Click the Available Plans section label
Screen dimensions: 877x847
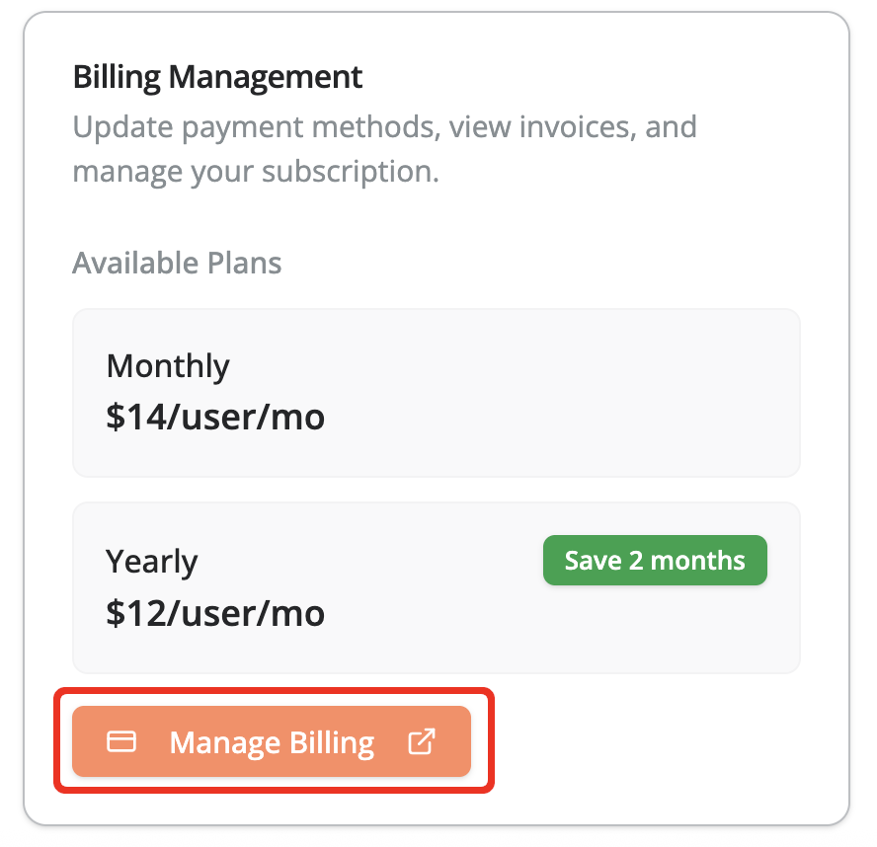(176, 263)
